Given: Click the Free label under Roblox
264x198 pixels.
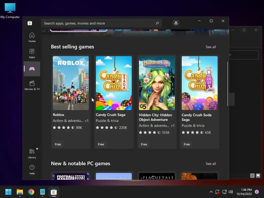Looking at the screenshot, I should point(58,144).
